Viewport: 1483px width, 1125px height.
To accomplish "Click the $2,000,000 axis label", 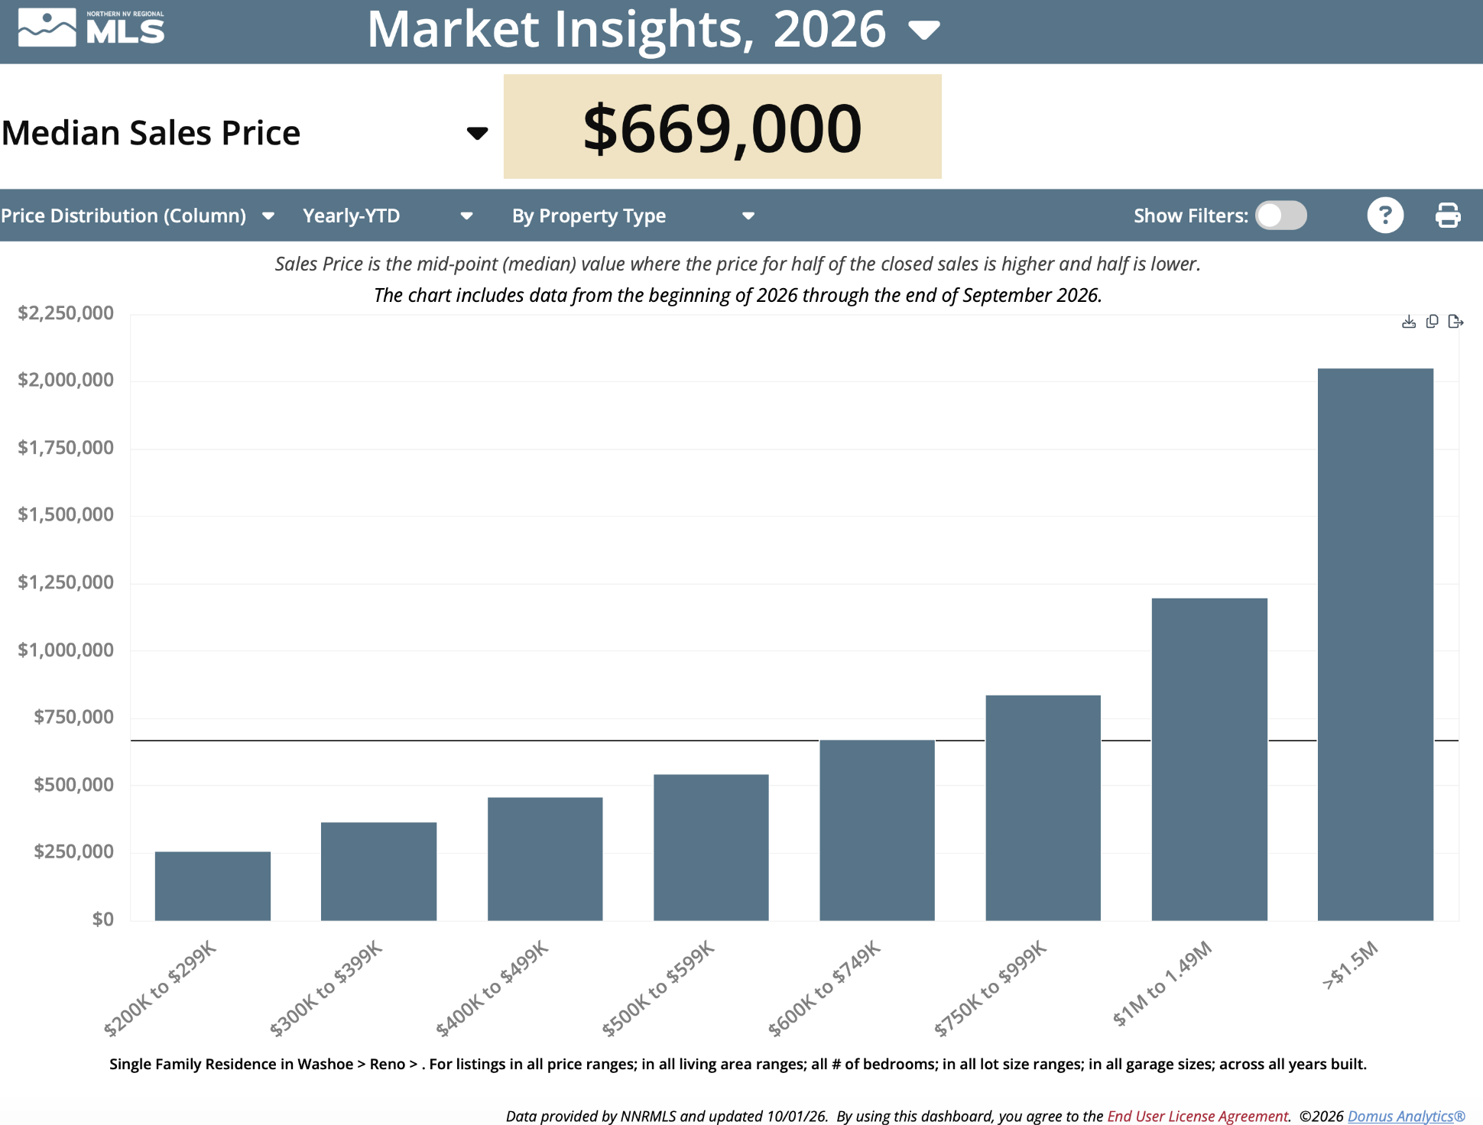I will click(66, 380).
